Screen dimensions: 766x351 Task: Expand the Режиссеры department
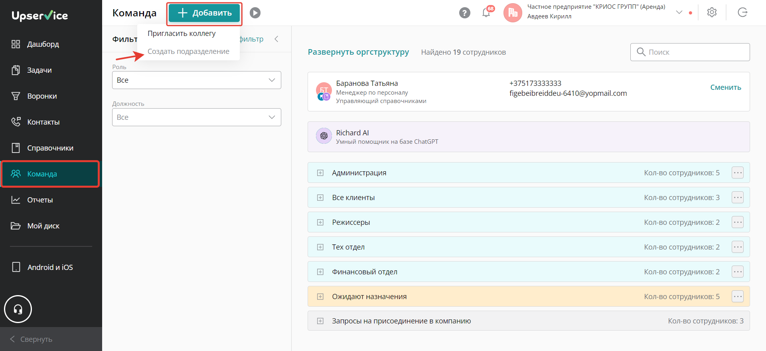click(x=320, y=222)
